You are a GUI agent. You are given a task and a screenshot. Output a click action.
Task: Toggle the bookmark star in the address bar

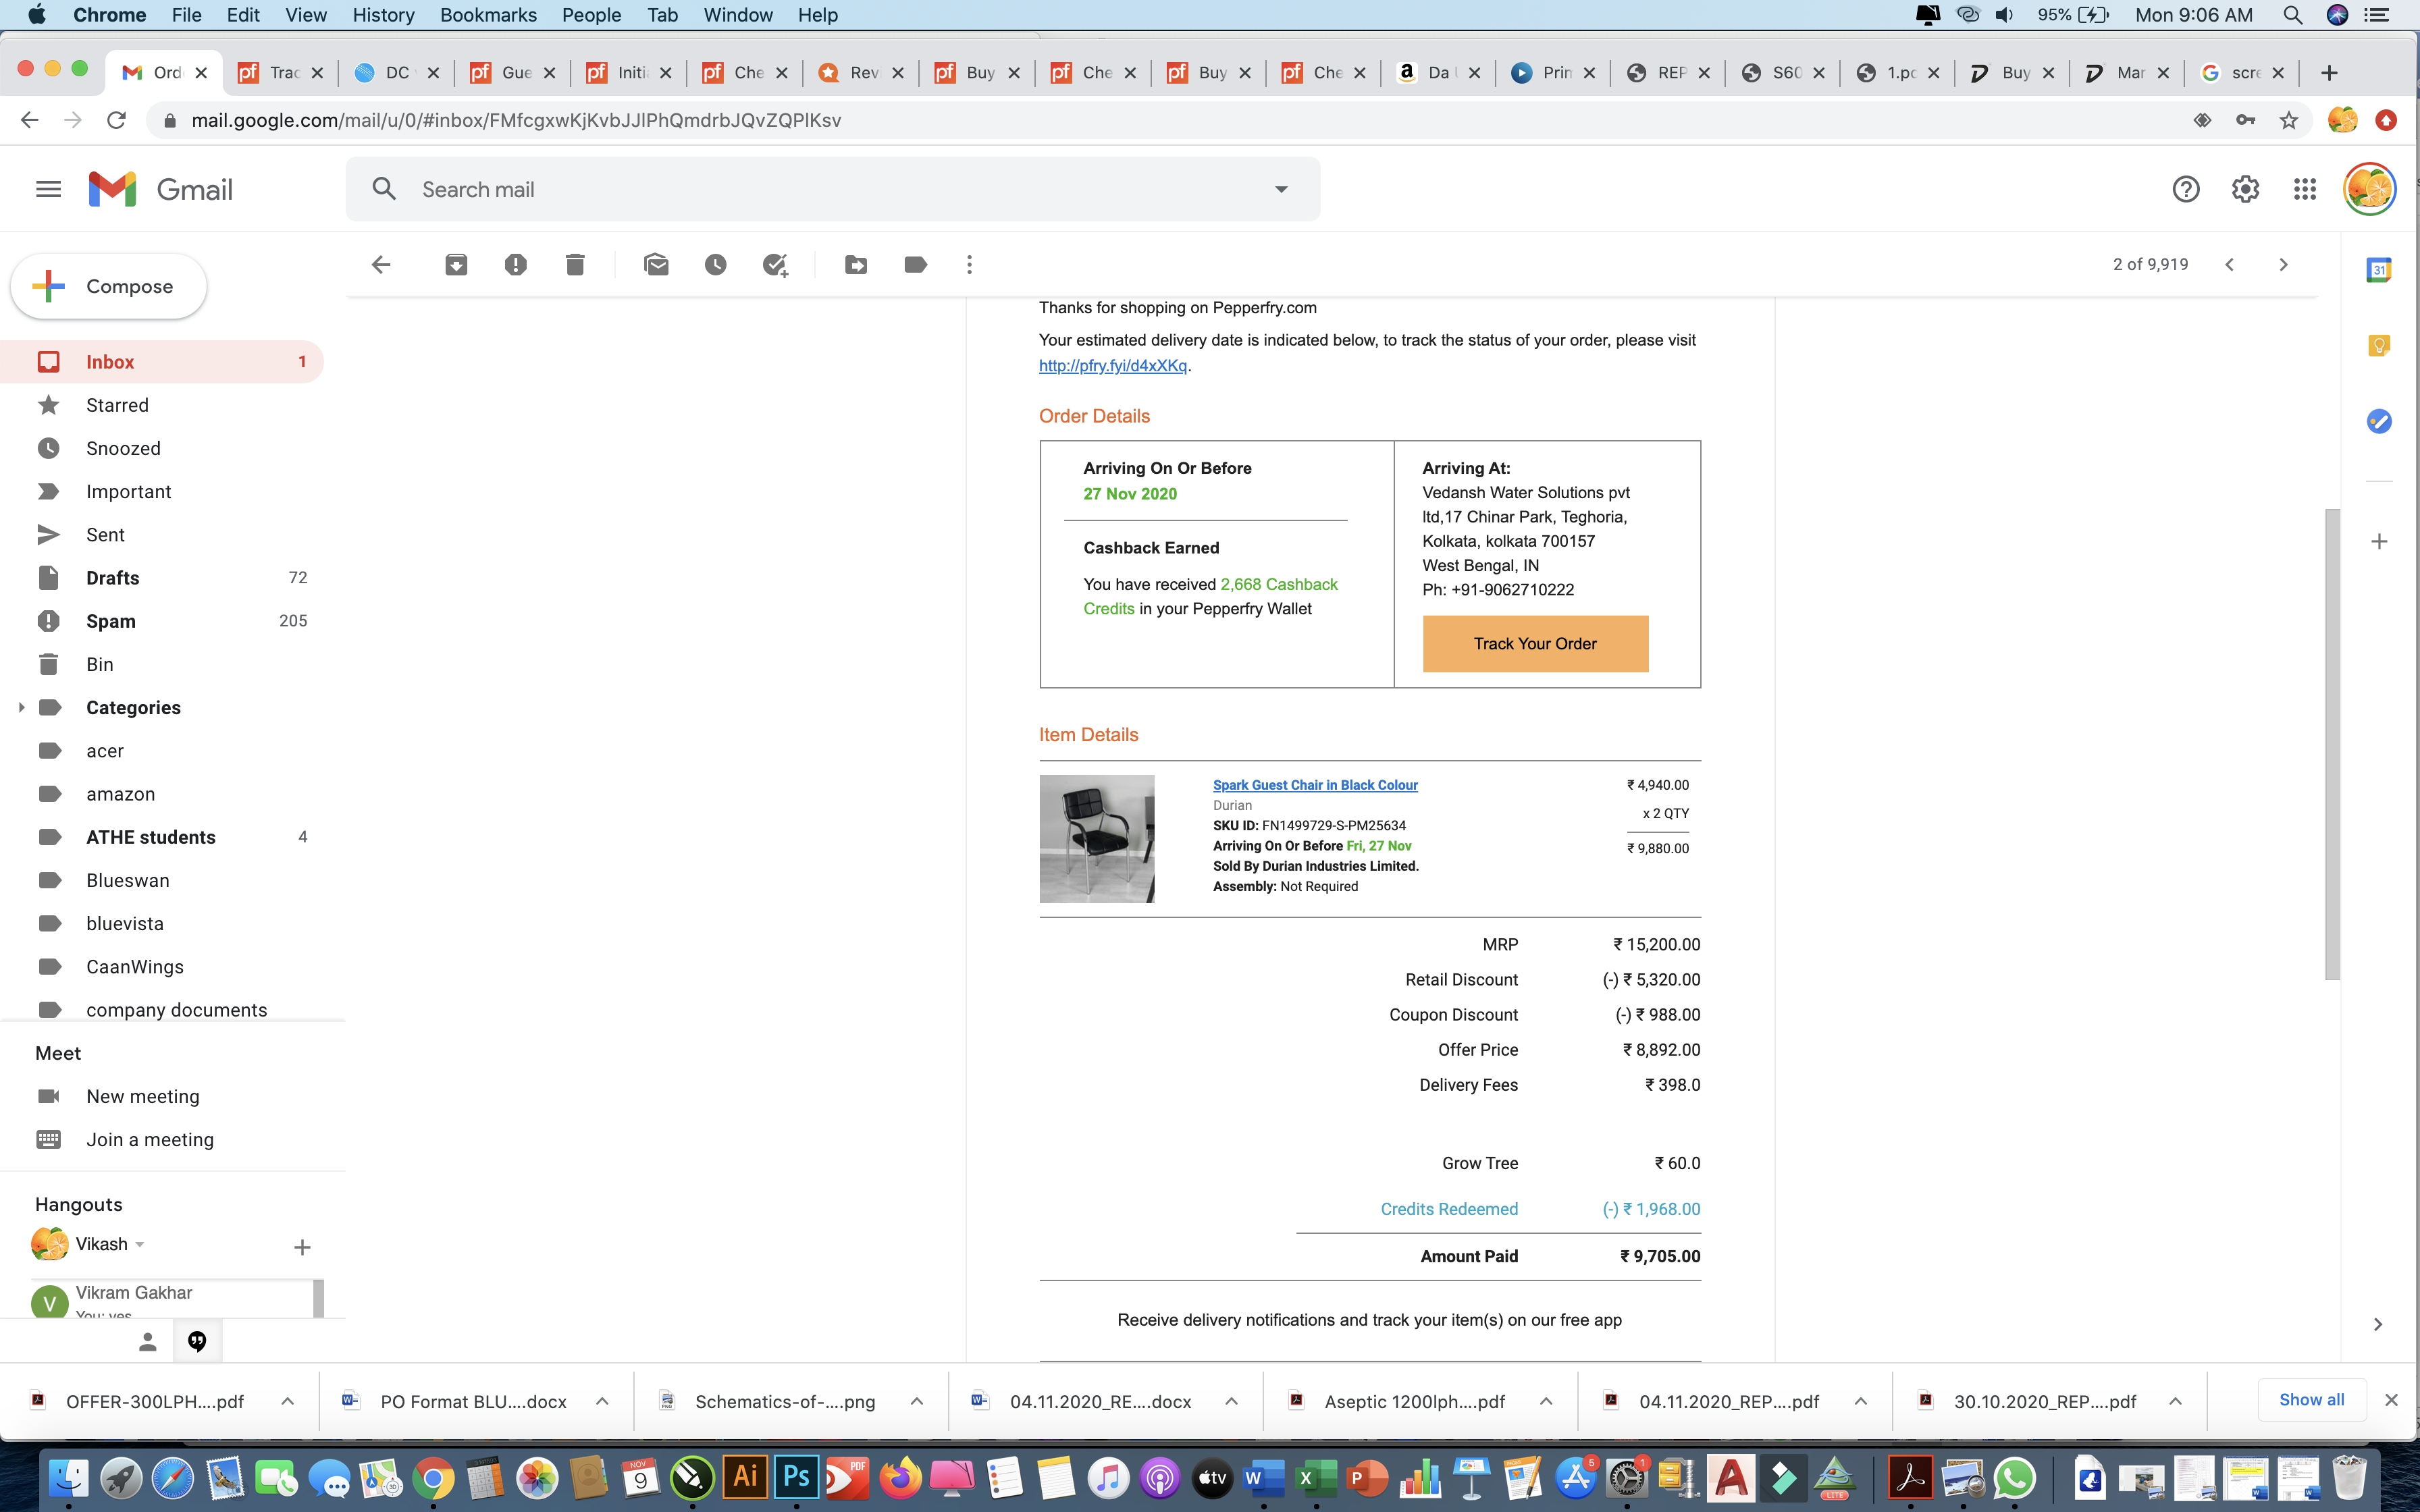(2288, 119)
